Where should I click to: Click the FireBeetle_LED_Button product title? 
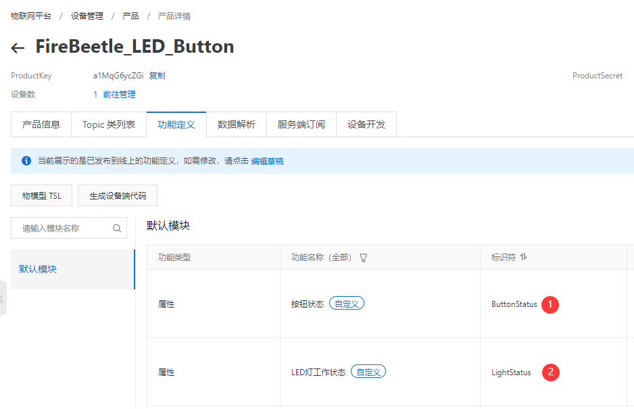tap(135, 47)
